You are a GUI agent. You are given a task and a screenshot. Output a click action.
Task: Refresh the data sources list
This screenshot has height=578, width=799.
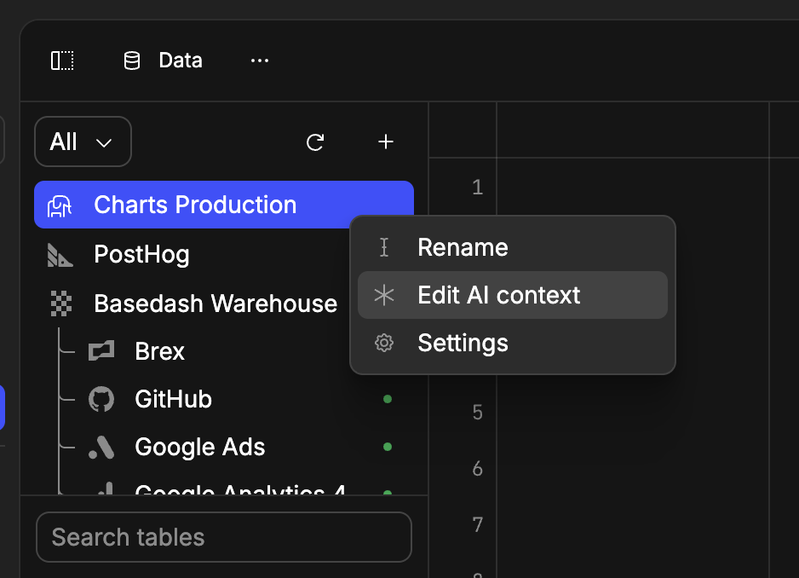pos(314,142)
